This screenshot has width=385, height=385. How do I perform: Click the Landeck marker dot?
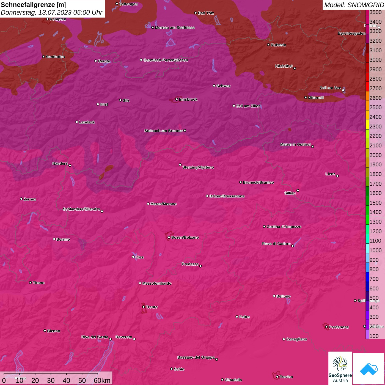[77, 122]
